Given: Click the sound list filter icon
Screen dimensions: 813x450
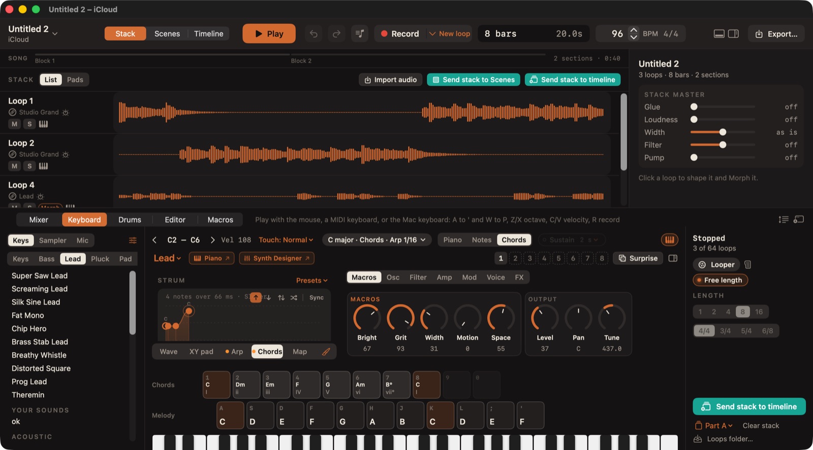Looking at the screenshot, I should tap(133, 240).
